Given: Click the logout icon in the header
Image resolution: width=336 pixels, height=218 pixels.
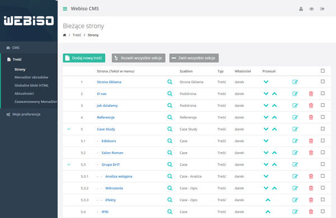Looking at the screenshot, I should pos(322,9).
